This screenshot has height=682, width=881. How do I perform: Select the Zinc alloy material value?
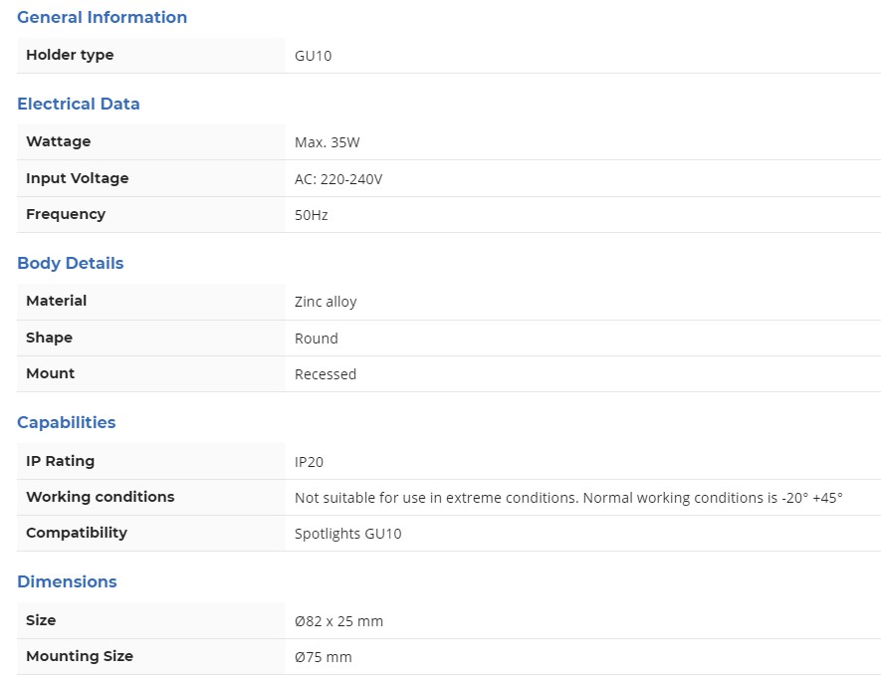tap(326, 302)
